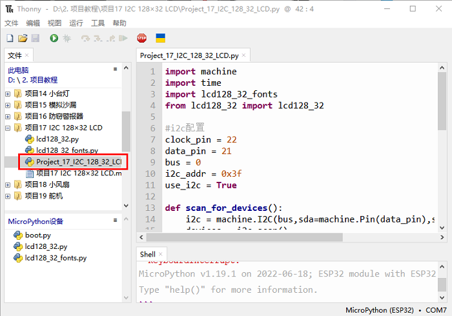Collapse the 项目17 I2C 128×32 LCD folder
This screenshot has width=452, height=316.
click(x=8, y=128)
